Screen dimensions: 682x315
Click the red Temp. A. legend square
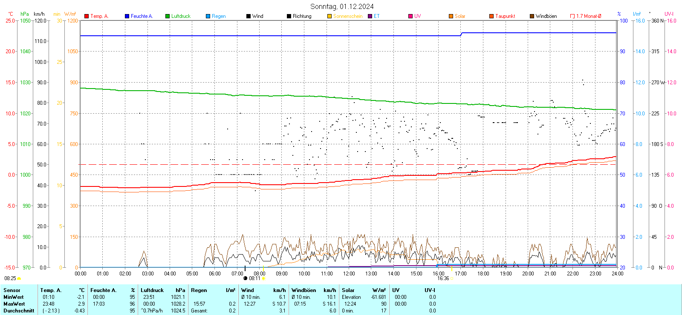87,16
